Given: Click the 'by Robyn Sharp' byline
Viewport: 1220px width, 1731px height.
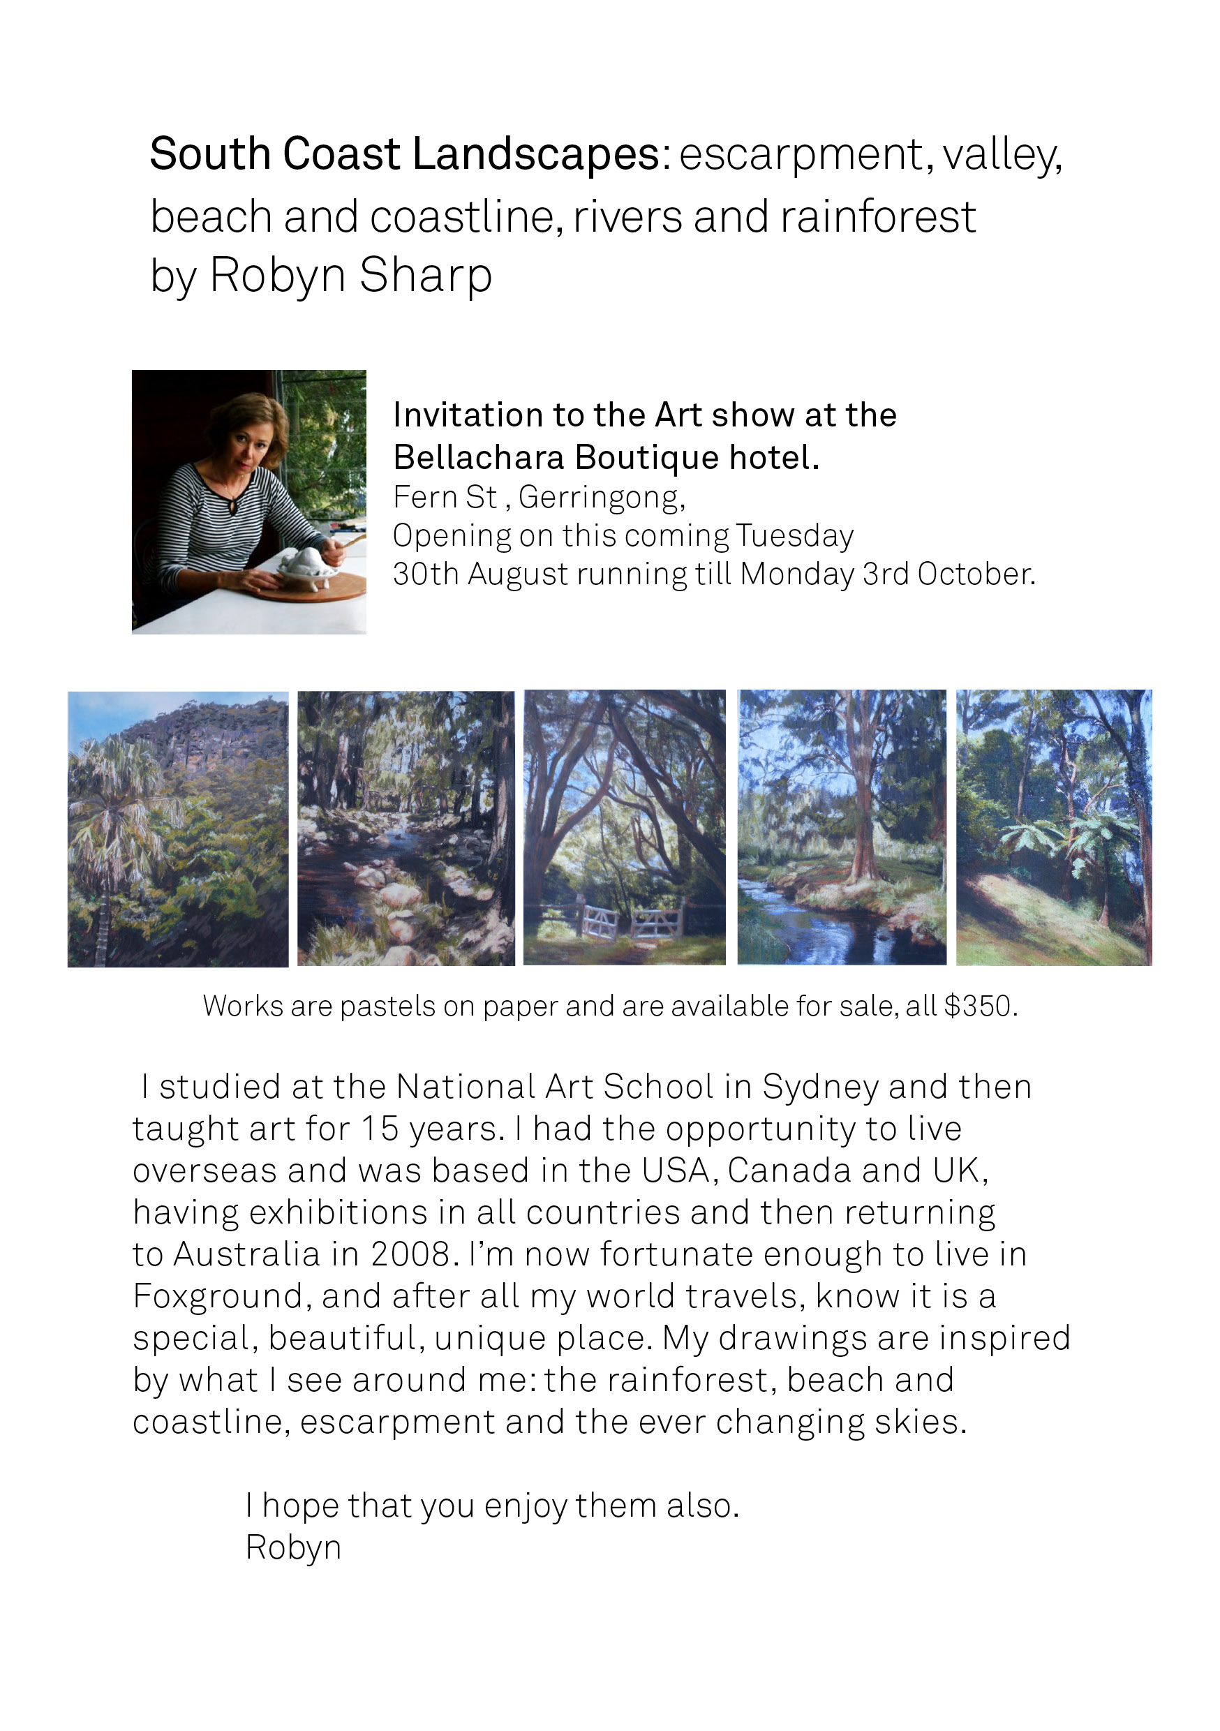Looking at the screenshot, I should coord(321,276).
